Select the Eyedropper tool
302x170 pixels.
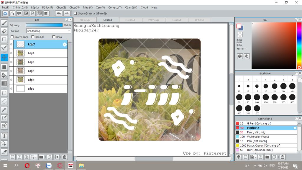coord(4,152)
